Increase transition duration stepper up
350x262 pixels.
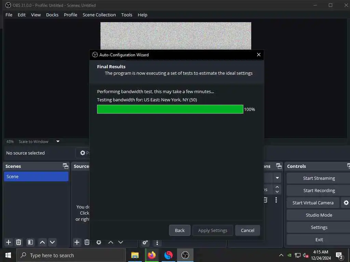click(277, 187)
